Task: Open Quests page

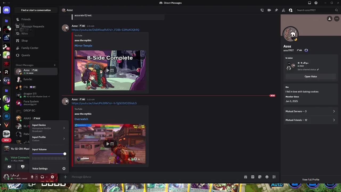Action: click(x=36, y=55)
